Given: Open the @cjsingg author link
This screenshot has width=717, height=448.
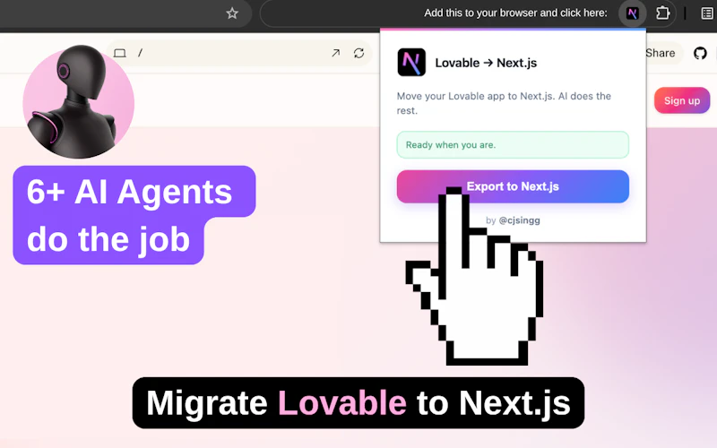Looking at the screenshot, I should (519, 220).
